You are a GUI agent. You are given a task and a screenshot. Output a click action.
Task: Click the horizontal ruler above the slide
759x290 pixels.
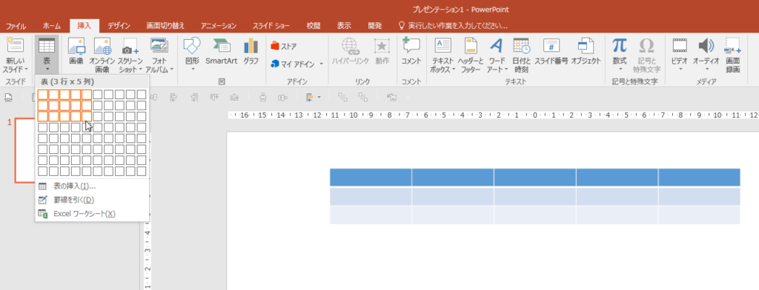(x=493, y=115)
